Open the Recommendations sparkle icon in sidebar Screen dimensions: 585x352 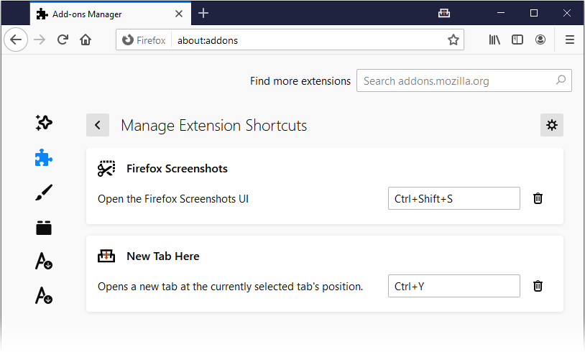tap(44, 123)
